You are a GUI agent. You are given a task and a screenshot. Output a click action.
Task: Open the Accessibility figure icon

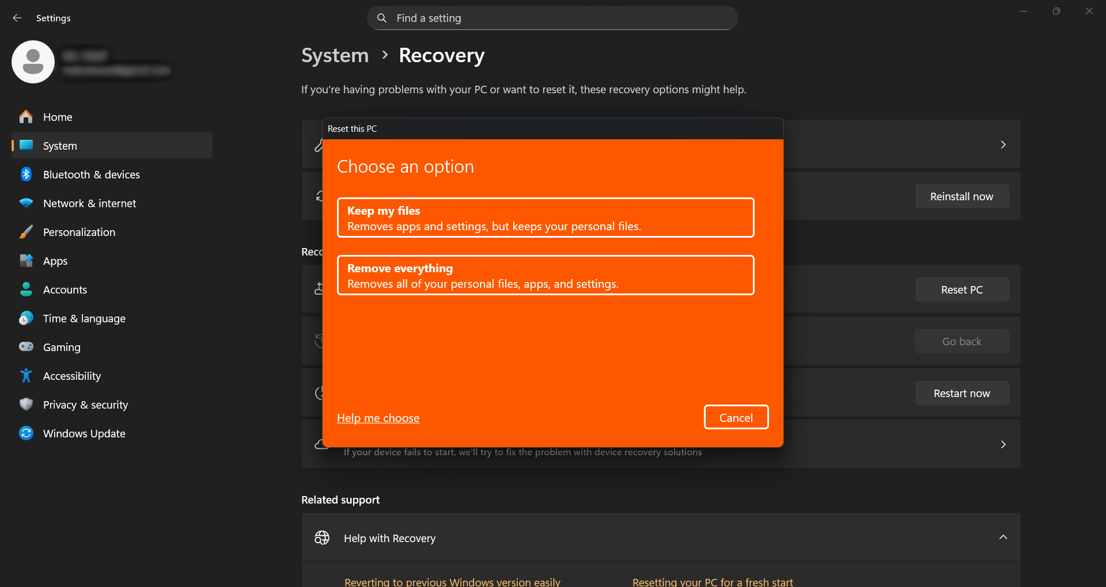(x=26, y=376)
